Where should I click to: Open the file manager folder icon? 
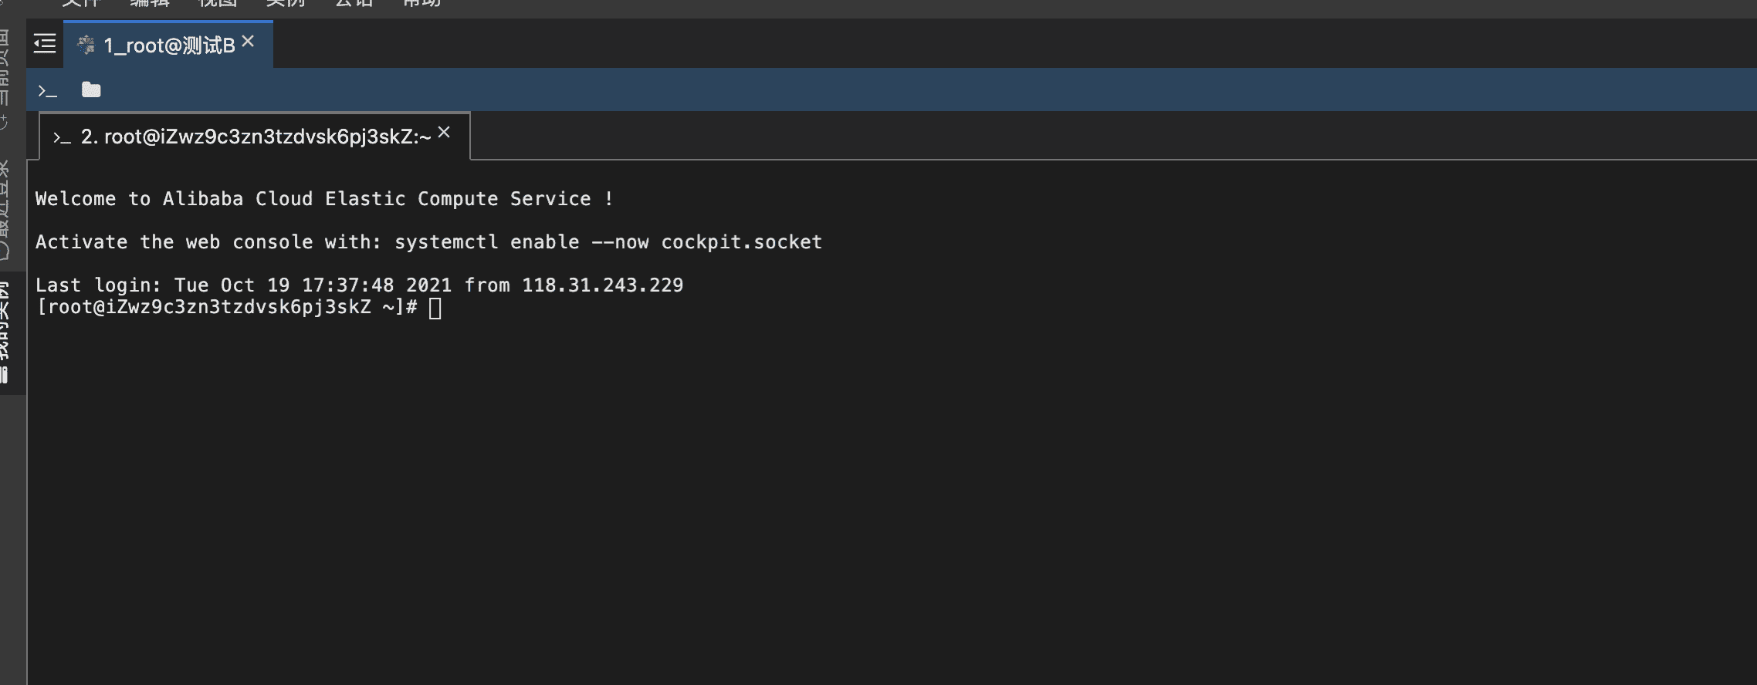(91, 90)
